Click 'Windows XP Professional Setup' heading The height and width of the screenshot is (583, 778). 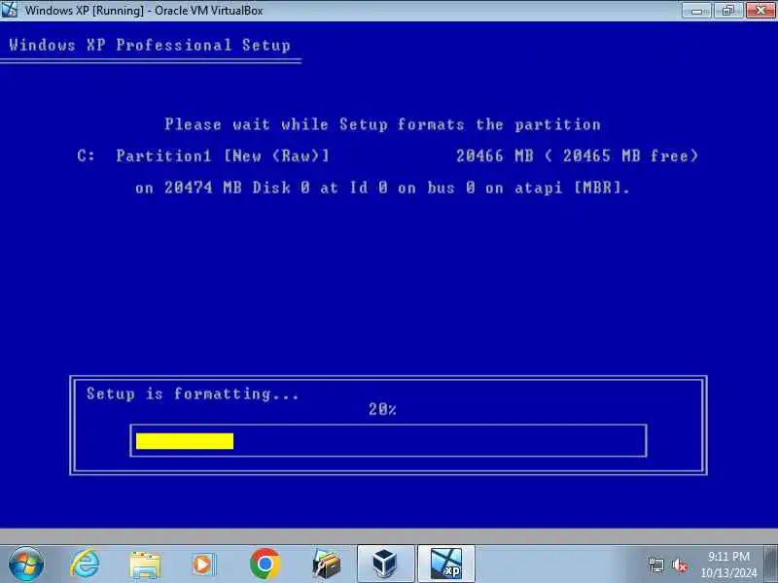(x=150, y=45)
